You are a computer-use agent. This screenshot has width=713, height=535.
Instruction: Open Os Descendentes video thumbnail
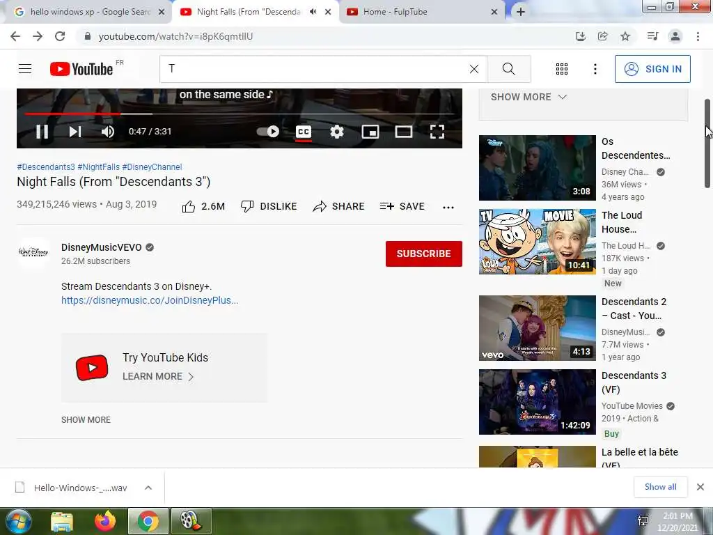(x=537, y=168)
